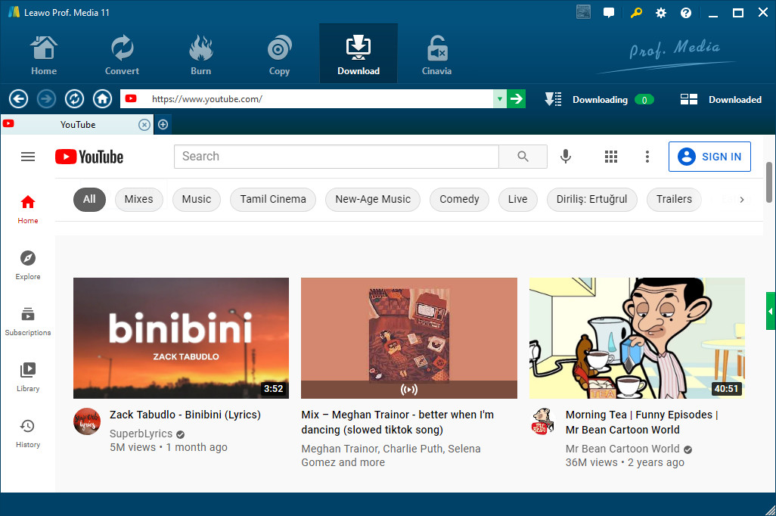Image resolution: width=776 pixels, height=516 pixels.
Task: Open the binibini video thumbnail
Action: (x=181, y=338)
